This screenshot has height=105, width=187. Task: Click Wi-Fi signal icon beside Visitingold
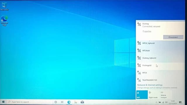click(x=139, y=65)
